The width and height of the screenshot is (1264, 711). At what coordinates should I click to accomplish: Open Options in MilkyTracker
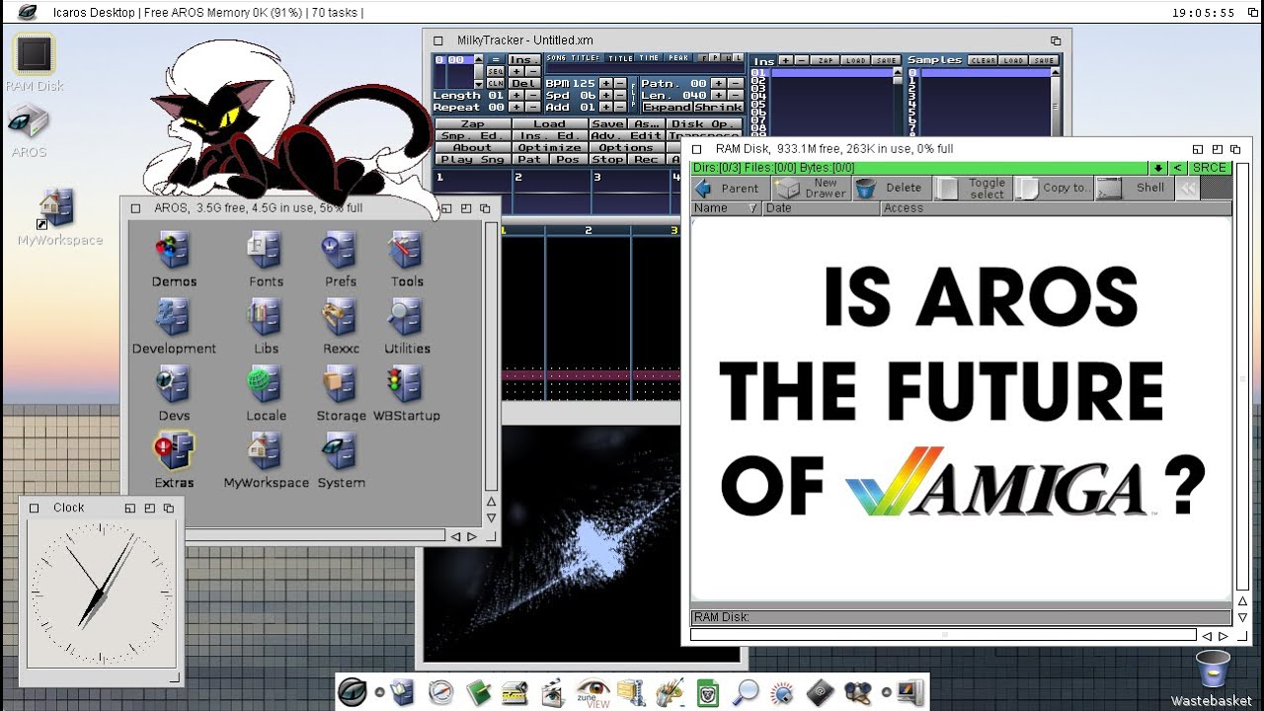click(627, 147)
